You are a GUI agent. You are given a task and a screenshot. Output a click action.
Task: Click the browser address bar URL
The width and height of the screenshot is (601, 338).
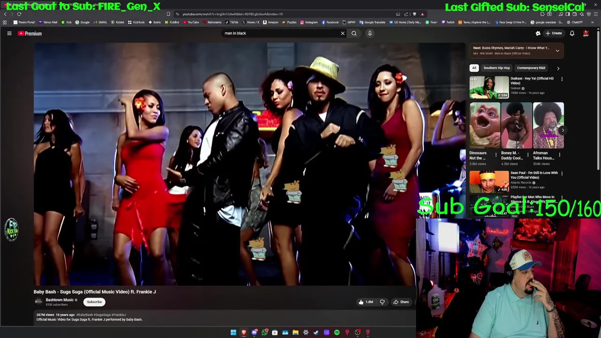(x=232, y=14)
